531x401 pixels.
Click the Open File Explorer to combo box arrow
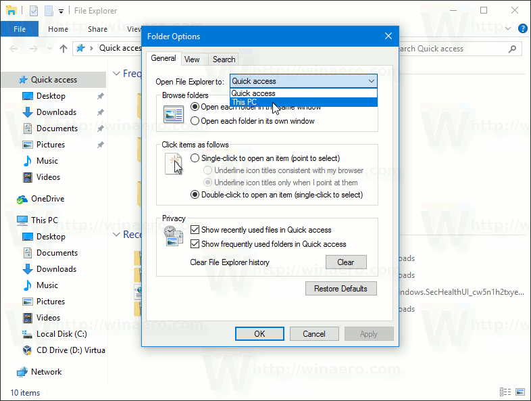[372, 81]
